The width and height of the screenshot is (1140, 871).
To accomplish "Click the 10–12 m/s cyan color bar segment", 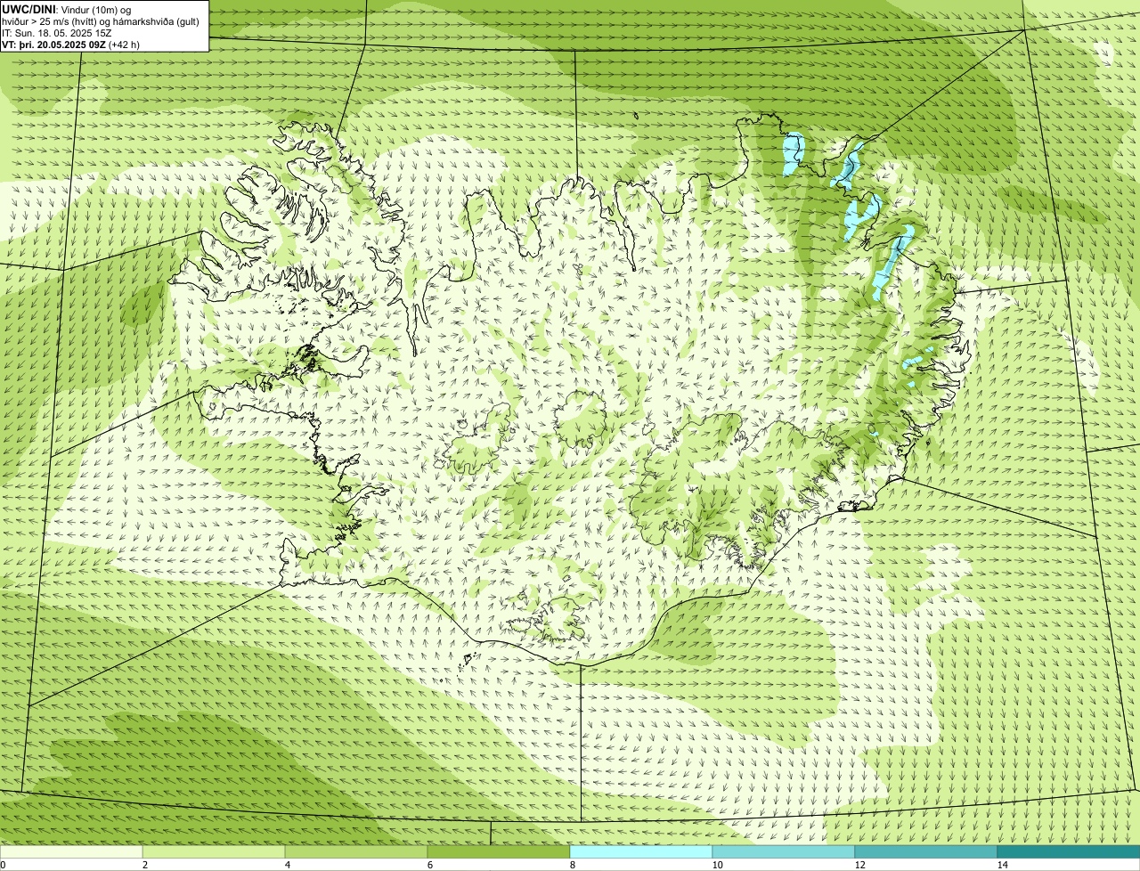I will [x=784, y=851].
